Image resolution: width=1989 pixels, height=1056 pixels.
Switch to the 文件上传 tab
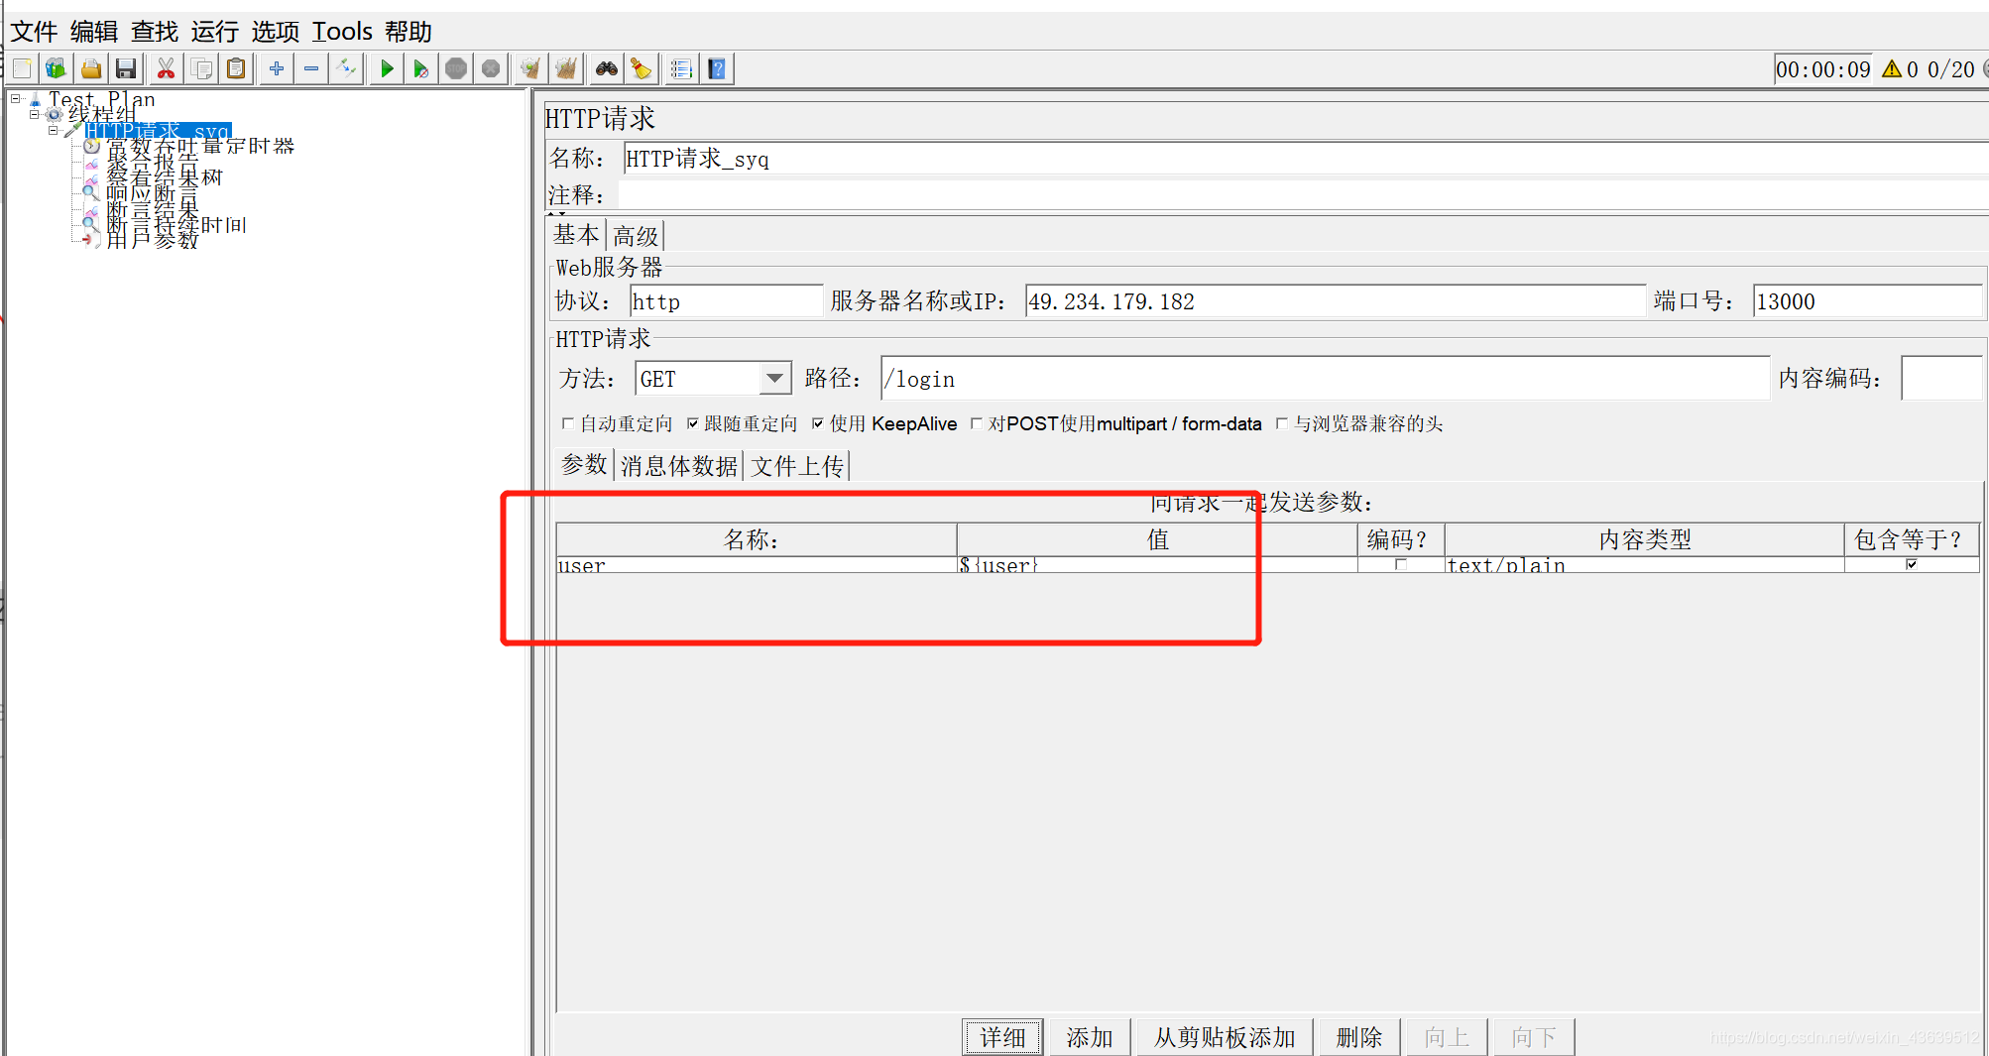click(x=797, y=465)
